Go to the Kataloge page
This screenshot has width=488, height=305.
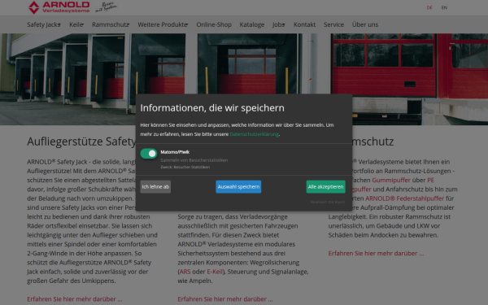pyautogui.click(x=252, y=24)
